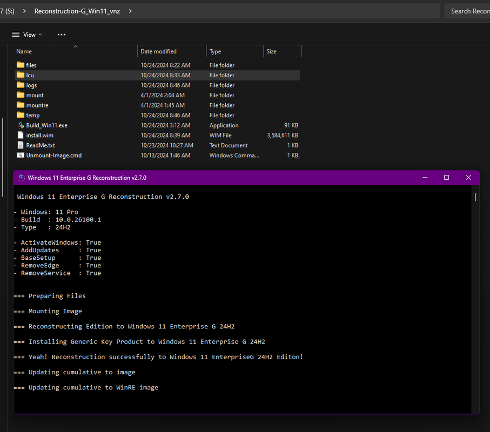490x432 pixels.
Task: Go to the S: drive breadcrumb
Action: (x=7, y=11)
